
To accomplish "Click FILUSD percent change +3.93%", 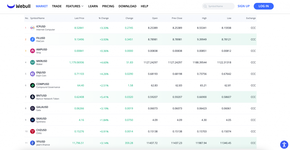I will 104,39.
